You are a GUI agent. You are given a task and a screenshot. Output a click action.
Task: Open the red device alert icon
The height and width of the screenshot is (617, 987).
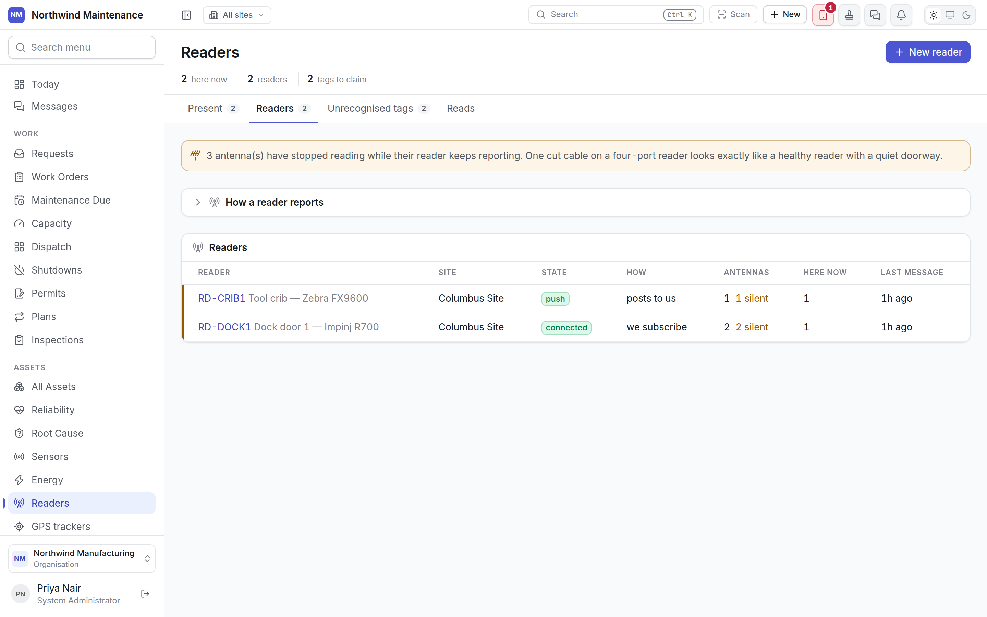coord(823,15)
